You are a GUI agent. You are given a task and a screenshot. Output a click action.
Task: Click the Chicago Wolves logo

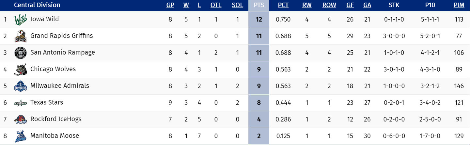click(20, 70)
